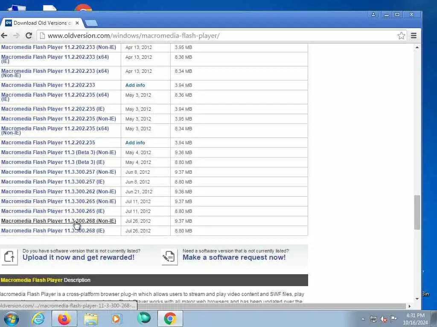
Task: Open the Windows Start menu
Action: click(12, 318)
